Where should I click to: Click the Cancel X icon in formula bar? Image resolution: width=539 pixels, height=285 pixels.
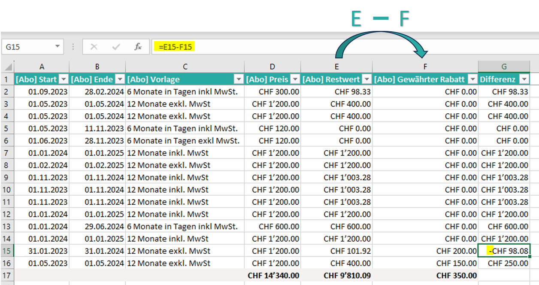tap(94, 47)
